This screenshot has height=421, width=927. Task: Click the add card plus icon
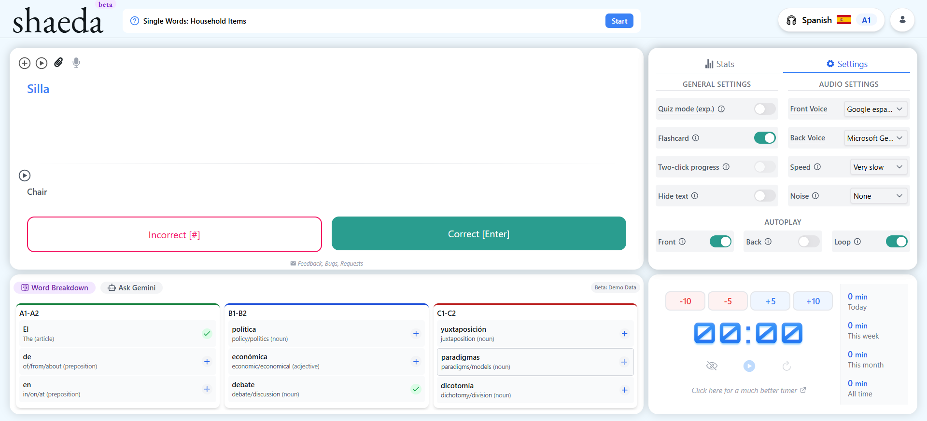point(25,63)
